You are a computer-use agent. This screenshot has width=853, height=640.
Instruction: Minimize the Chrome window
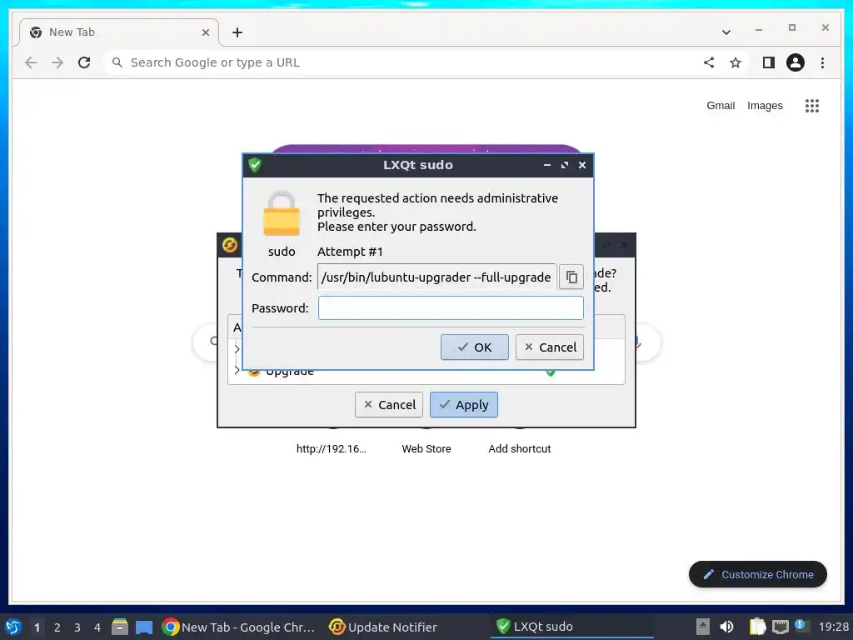[758, 28]
